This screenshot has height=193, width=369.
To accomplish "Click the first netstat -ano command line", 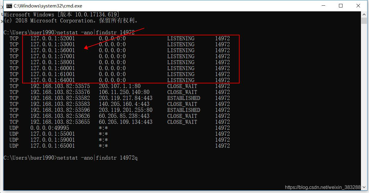I will pyautogui.click(x=69, y=33).
